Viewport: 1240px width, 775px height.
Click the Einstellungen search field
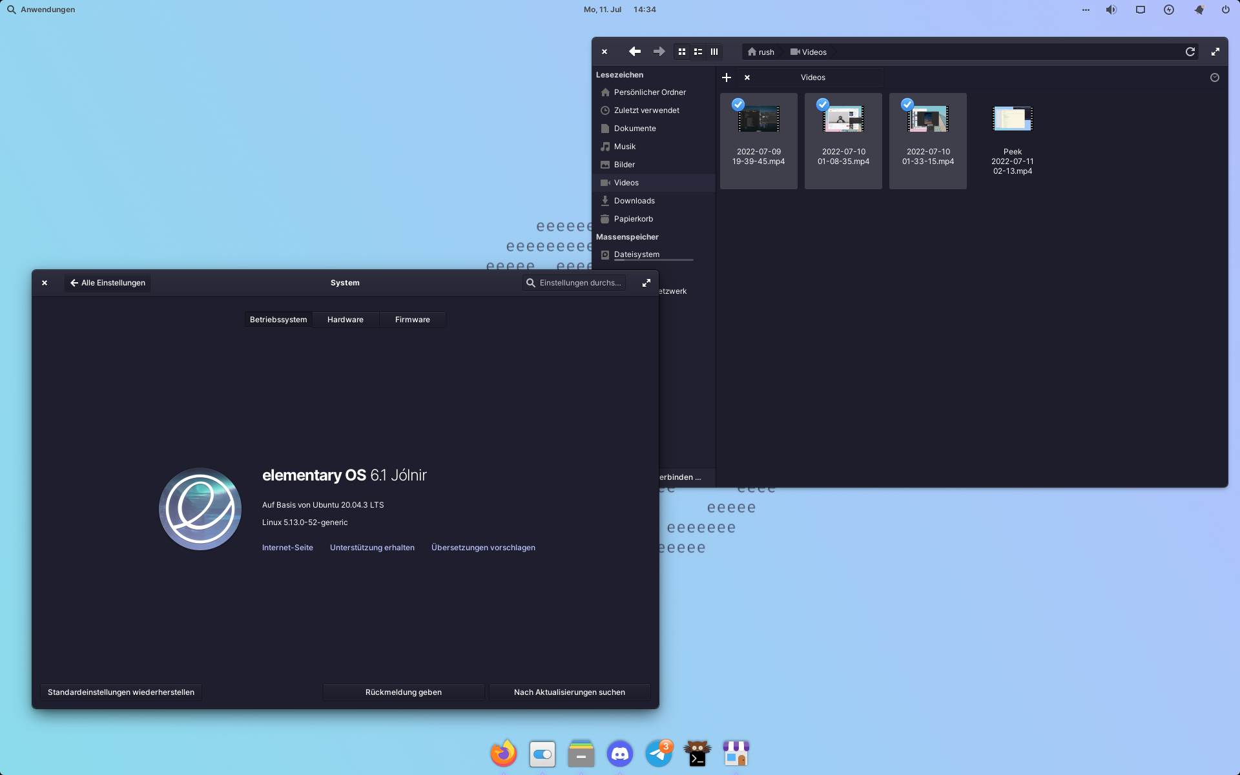(x=573, y=283)
